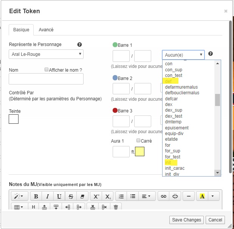The width and height of the screenshot is (234, 229).
Task: Switch to the Avancé tab
Action: [46, 30]
